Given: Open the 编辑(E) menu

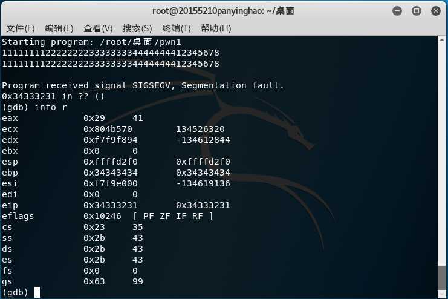Looking at the screenshot, I should point(59,28).
